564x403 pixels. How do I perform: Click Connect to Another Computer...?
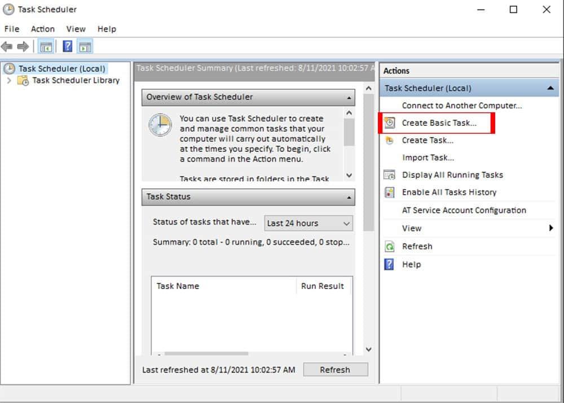pos(462,106)
